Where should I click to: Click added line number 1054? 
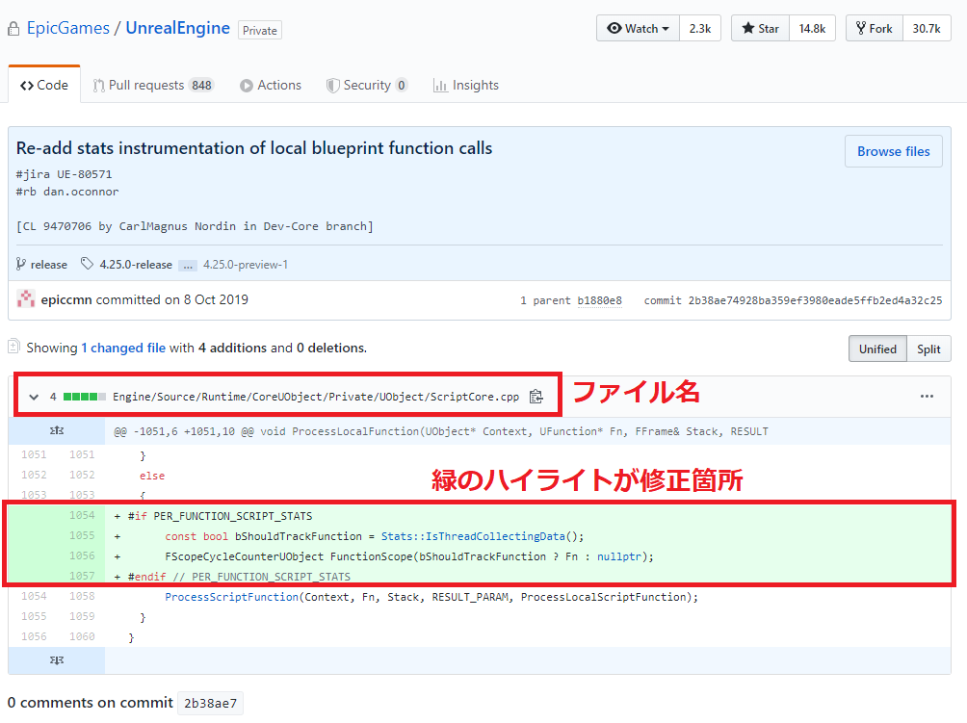[82, 515]
